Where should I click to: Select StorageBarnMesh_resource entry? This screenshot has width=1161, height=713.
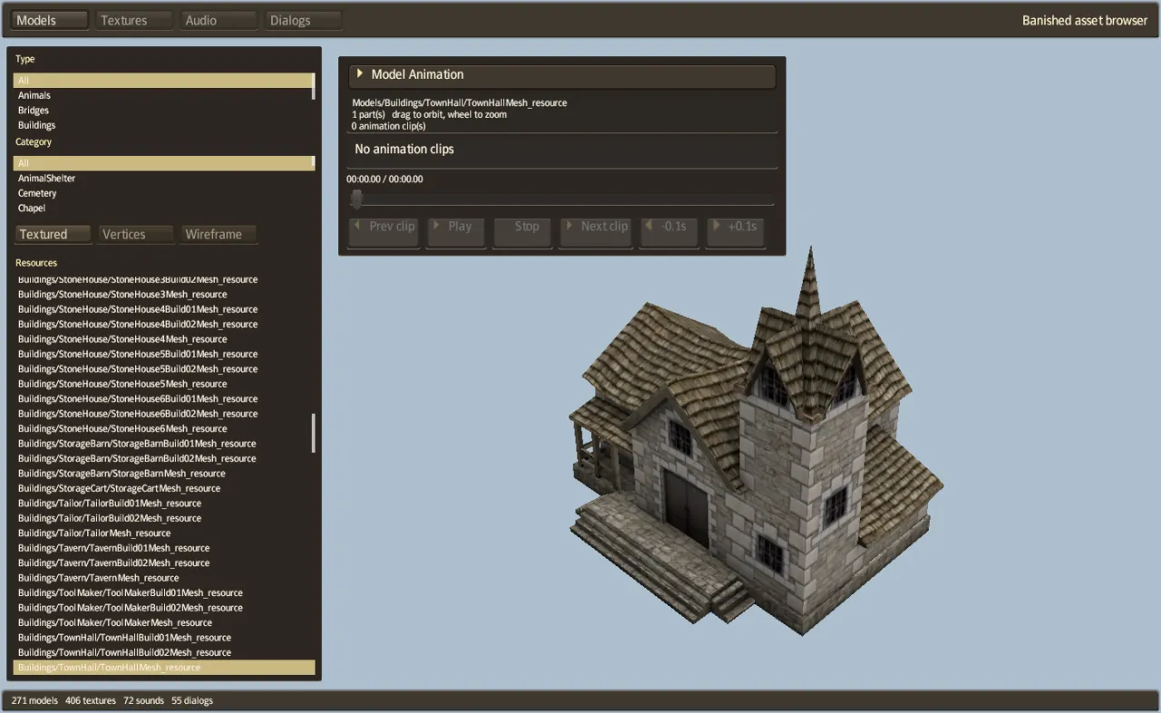tap(163, 473)
